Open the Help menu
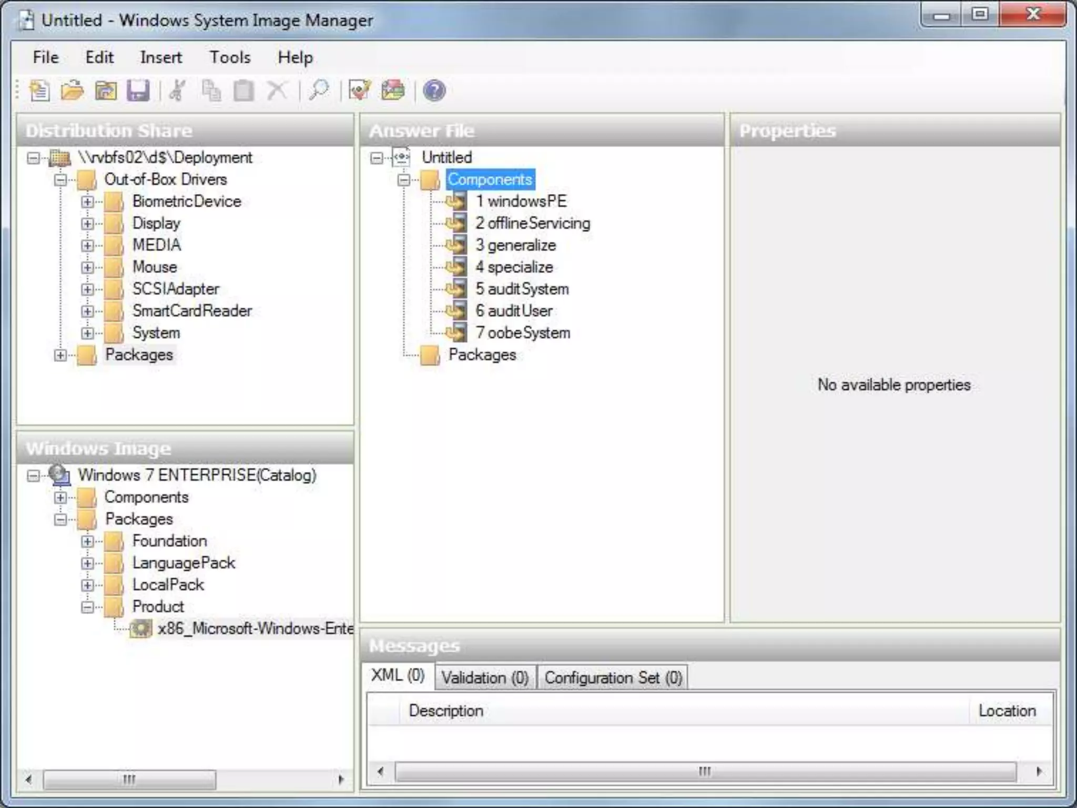The width and height of the screenshot is (1077, 808). (x=295, y=57)
